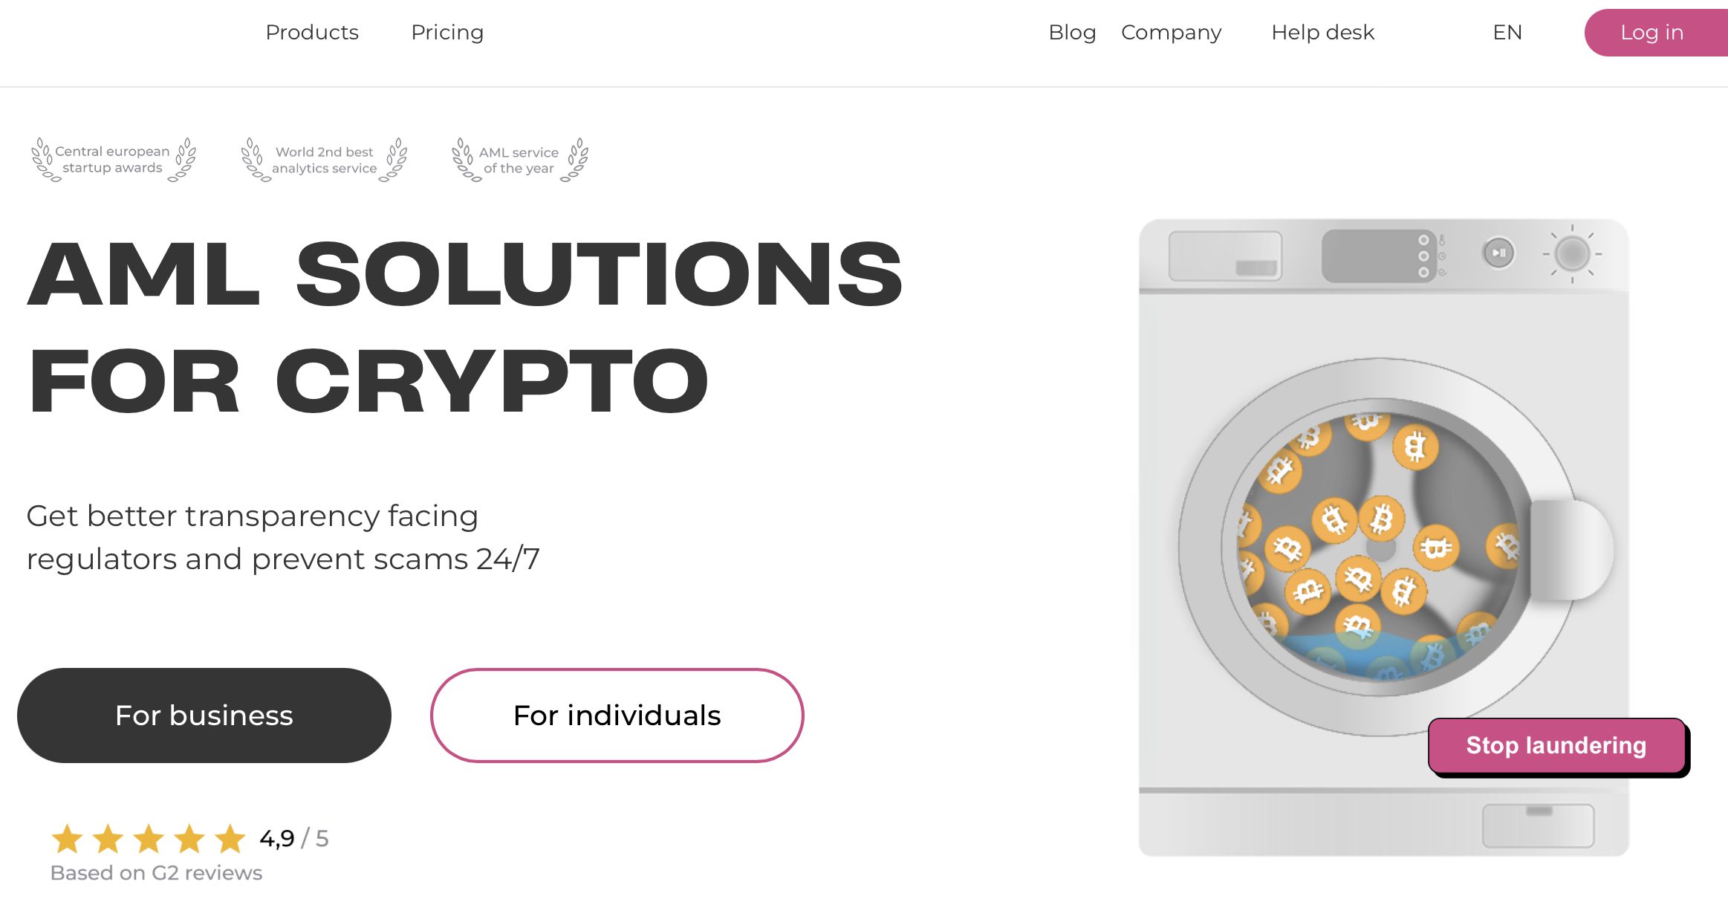
Task: Go to the Pricing page
Action: [447, 33]
